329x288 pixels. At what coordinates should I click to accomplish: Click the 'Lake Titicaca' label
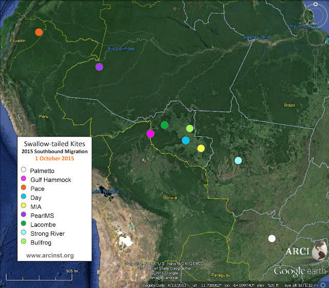pos(105,191)
